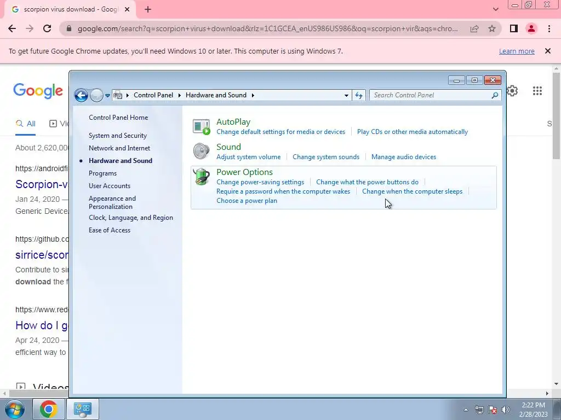Show hidden tray icons arrow
This screenshot has height=420, width=561.
coord(466,410)
